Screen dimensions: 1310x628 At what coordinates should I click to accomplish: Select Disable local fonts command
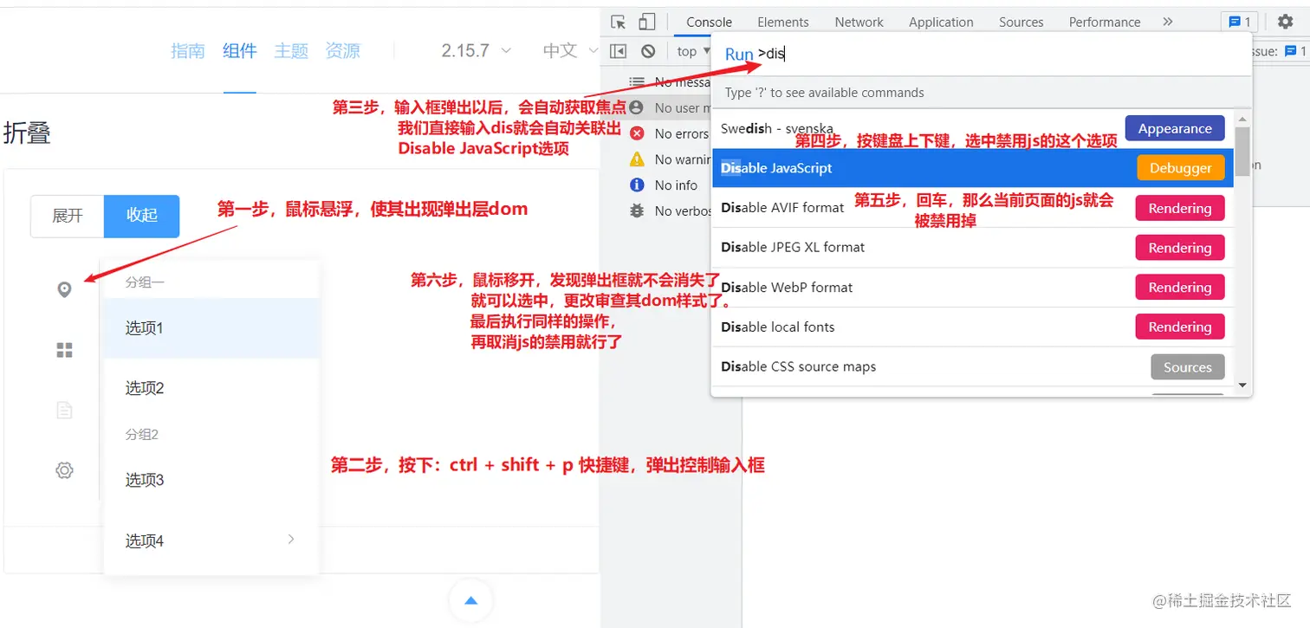point(972,327)
